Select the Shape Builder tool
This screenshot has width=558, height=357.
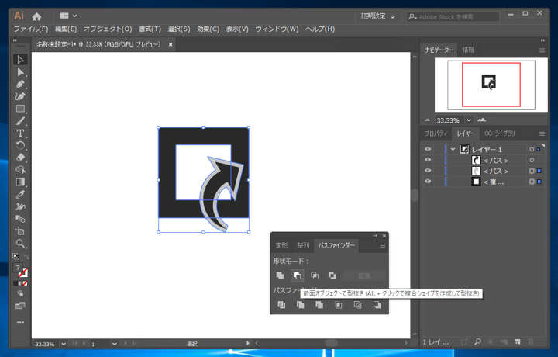tap(20, 170)
